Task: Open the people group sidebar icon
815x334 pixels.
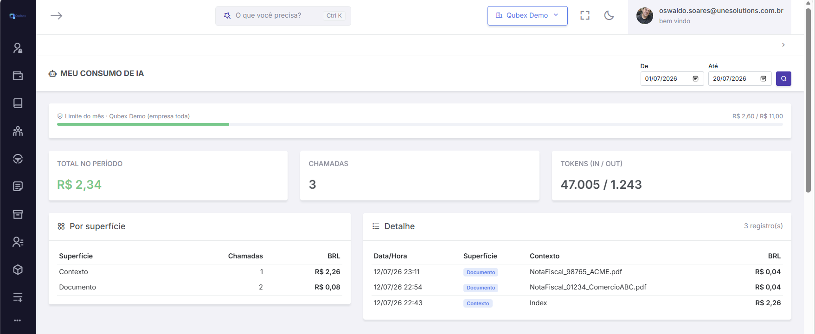Action: tap(18, 131)
